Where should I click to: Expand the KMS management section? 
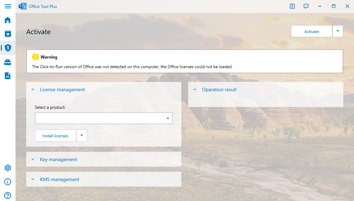point(33,179)
